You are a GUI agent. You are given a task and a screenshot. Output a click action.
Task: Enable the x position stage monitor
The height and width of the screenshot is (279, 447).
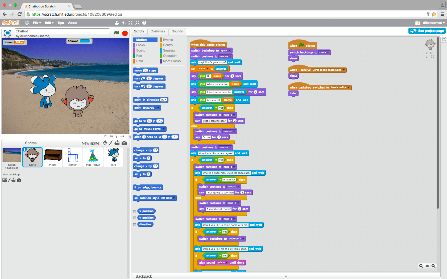134,211
